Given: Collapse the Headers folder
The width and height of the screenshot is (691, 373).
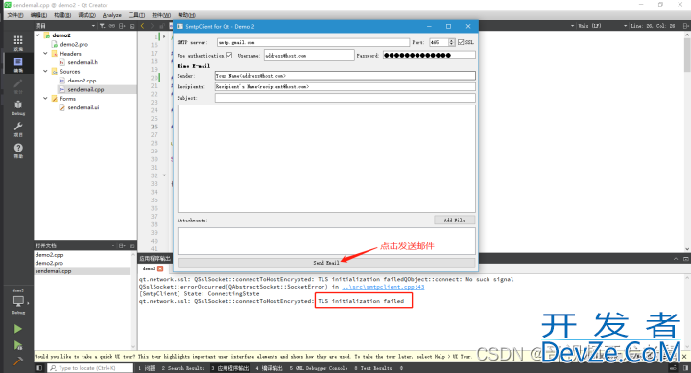Looking at the screenshot, I should [45, 53].
